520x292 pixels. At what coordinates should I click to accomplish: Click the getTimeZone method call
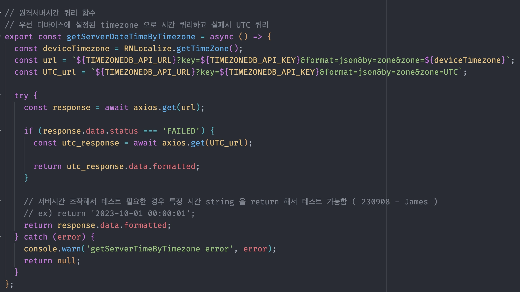202,49
